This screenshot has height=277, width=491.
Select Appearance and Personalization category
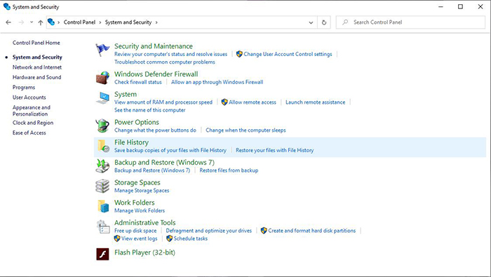tap(32, 111)
